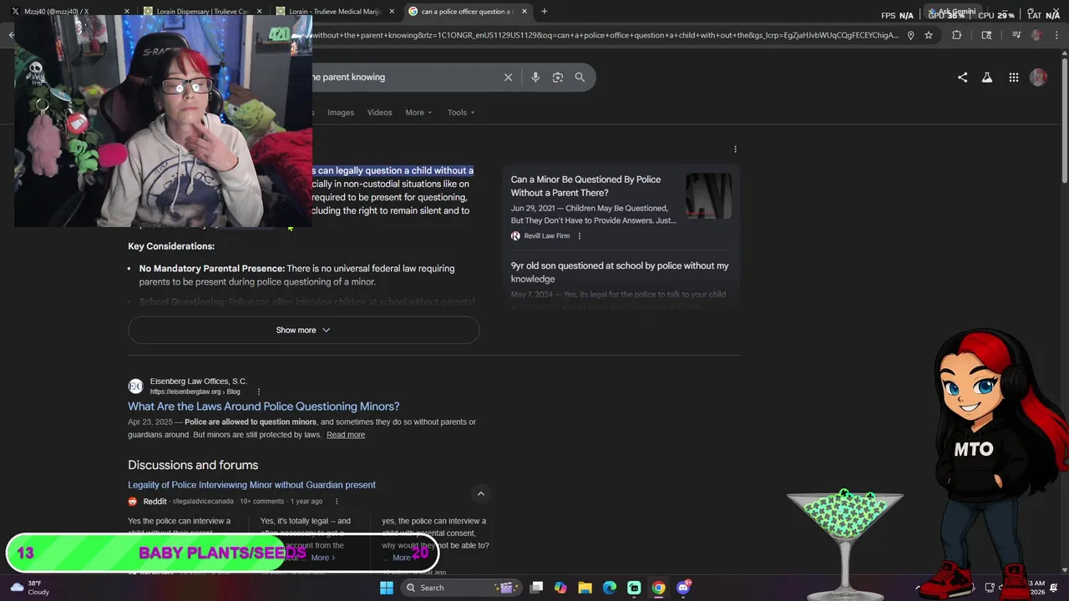Open the Google account avatar menu
The width and height of the screenshot is (1069, 601).
(1039, 77)
